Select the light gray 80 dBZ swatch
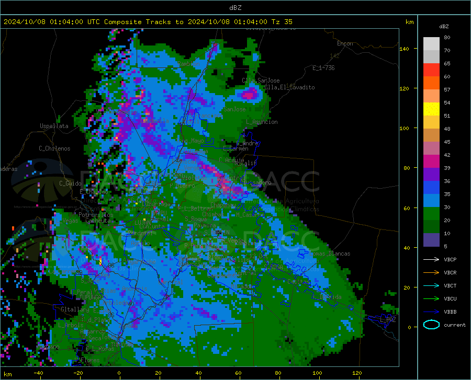This screenshot has width=471, height=380. (431, 44)
